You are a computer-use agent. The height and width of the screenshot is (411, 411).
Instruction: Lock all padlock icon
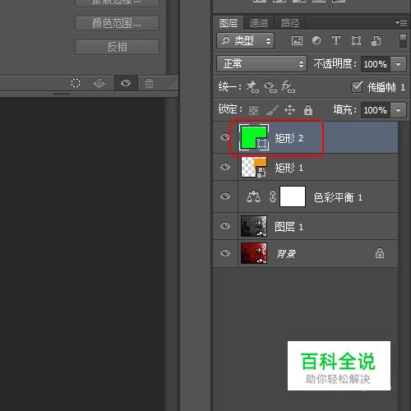[x=308, y=110]
